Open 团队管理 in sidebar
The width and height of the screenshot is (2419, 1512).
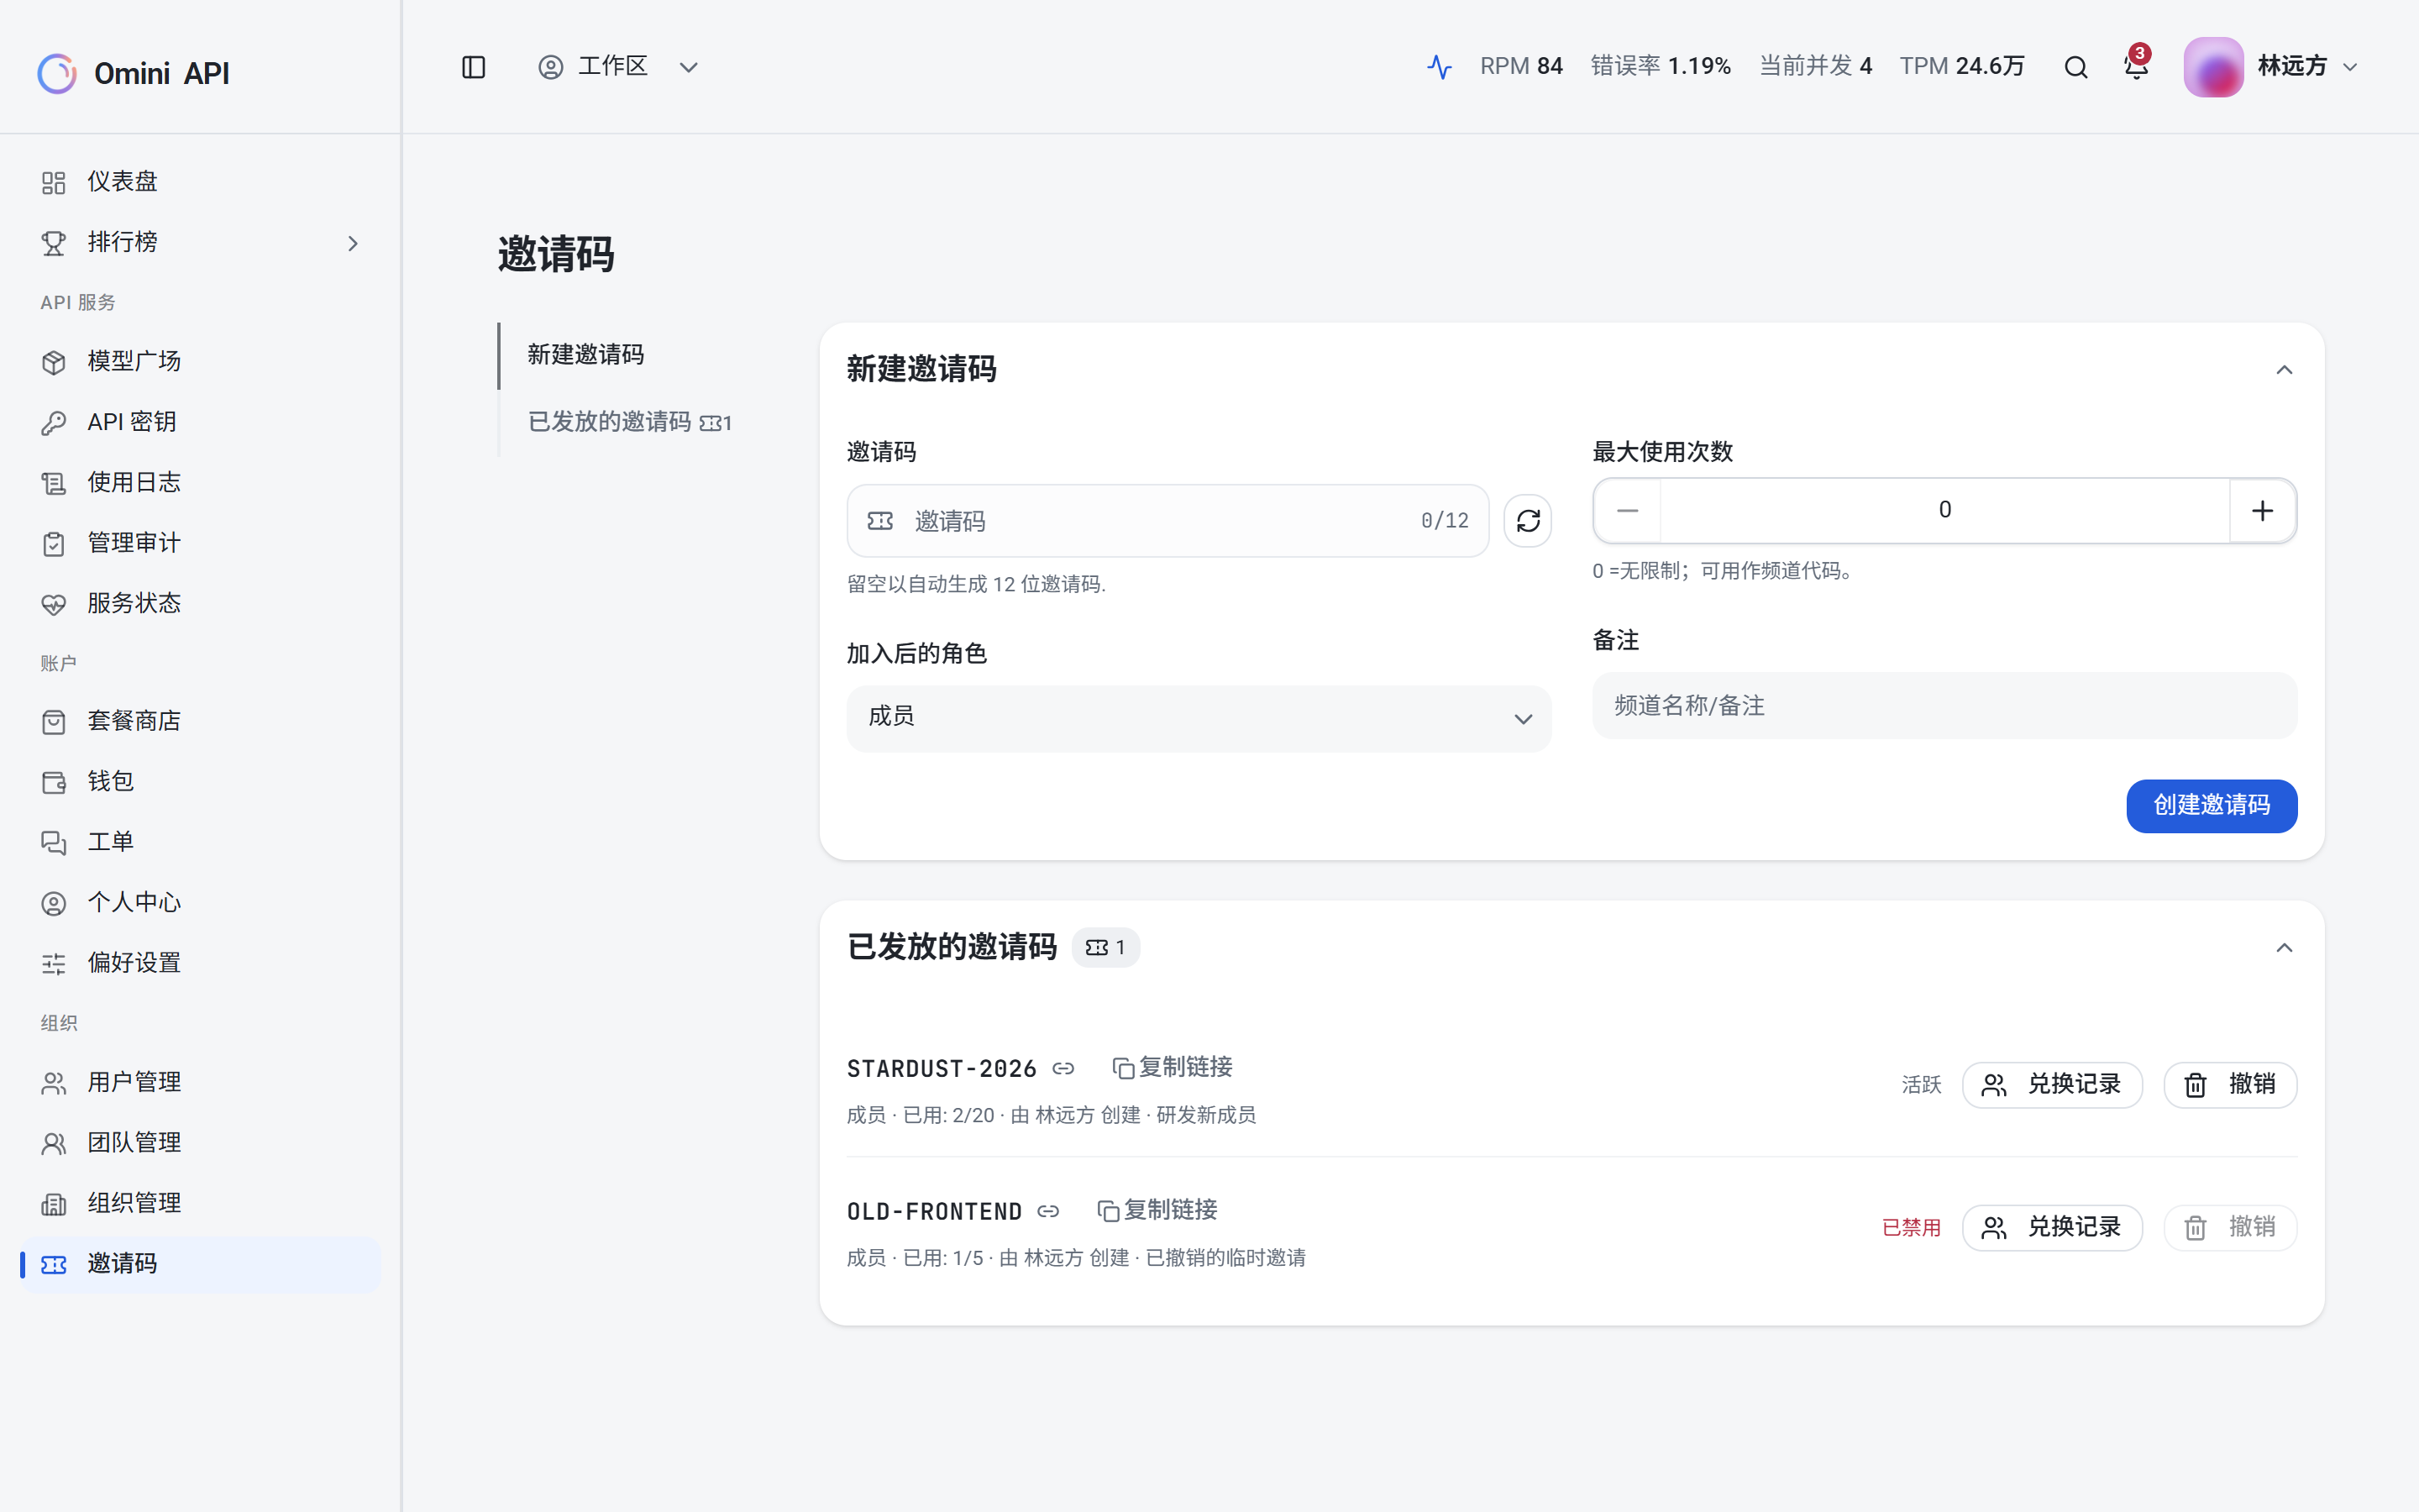[200, 1142]
